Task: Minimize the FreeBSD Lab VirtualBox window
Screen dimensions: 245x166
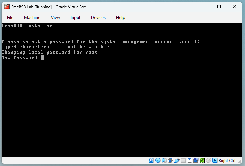Action: [x=204, y=7]
